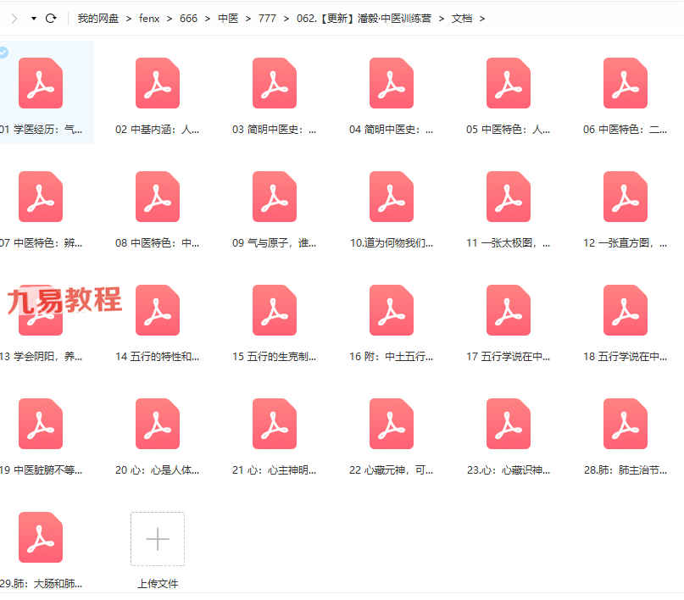Viewport: 684px width, 600px height.
Task: Select file name 09 气与原子
Action: (275, 243)
